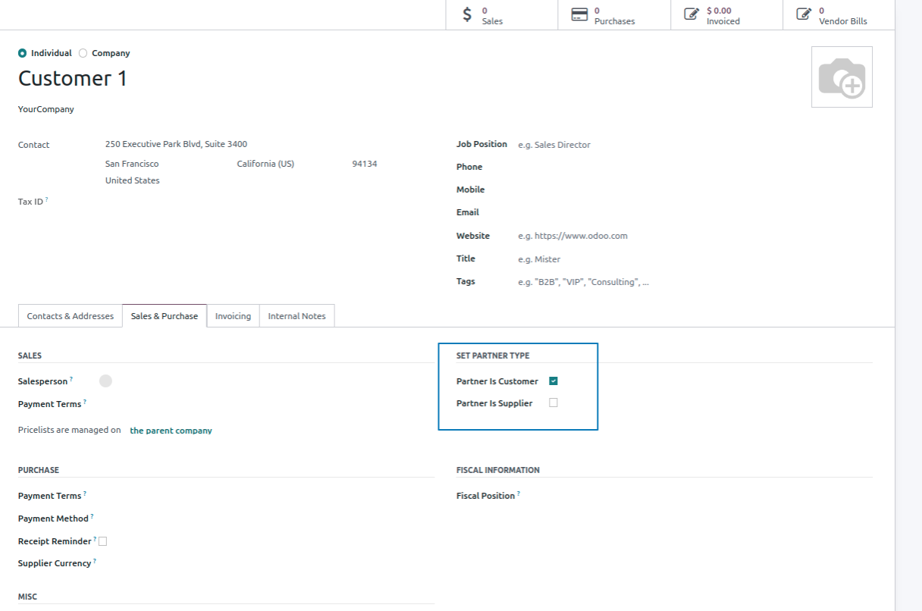Switch to the Invoicing tab

click(x=233, y=316)
